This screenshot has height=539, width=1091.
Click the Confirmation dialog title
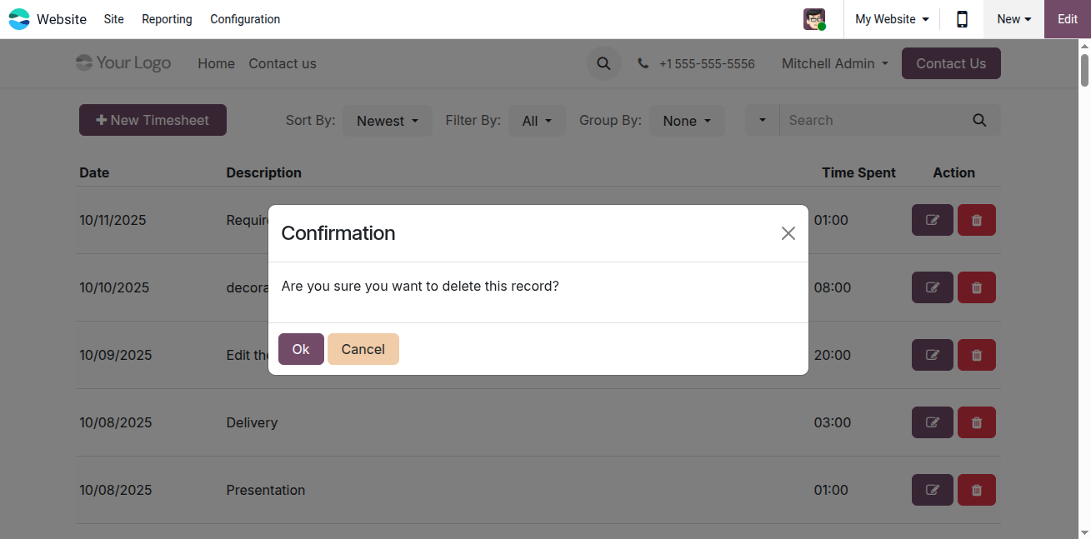[338, 233]
